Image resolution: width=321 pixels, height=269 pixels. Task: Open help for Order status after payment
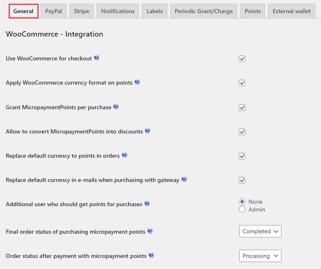tap(151, 255)
